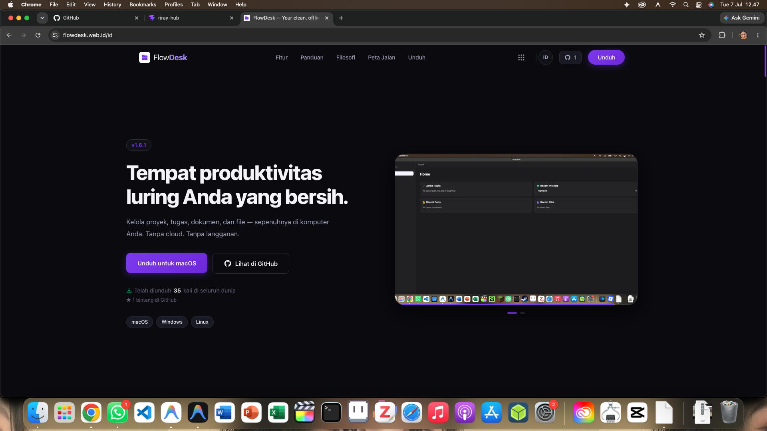767x431 pixels.
Task: Open Creative Cloud from the Dock
Action: coord(584,413)
